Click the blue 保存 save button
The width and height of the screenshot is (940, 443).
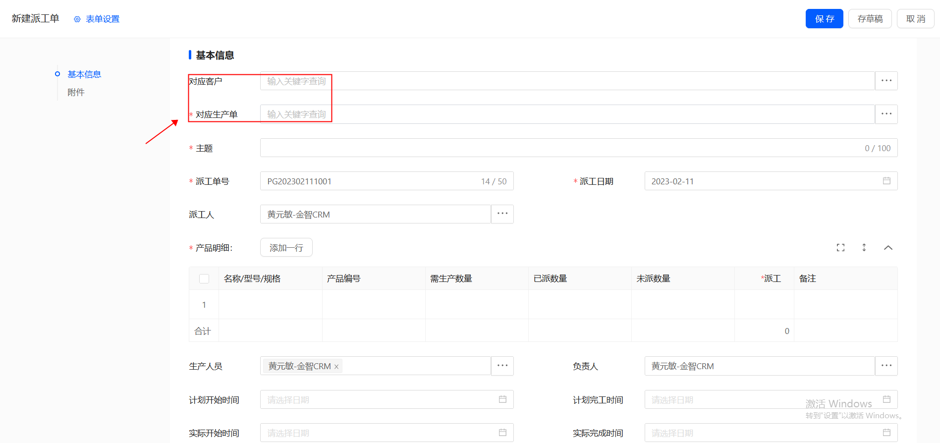825,19
